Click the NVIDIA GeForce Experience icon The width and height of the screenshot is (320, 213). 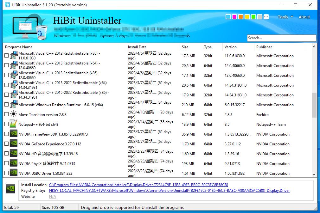(13, 144)
